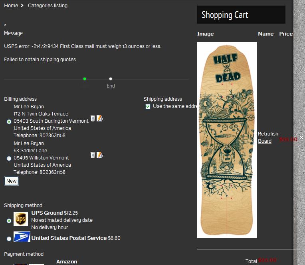Click the USPS eagle logo icon
The width and height of the screenshot is (305, 265).
click(x=22, y=237)
